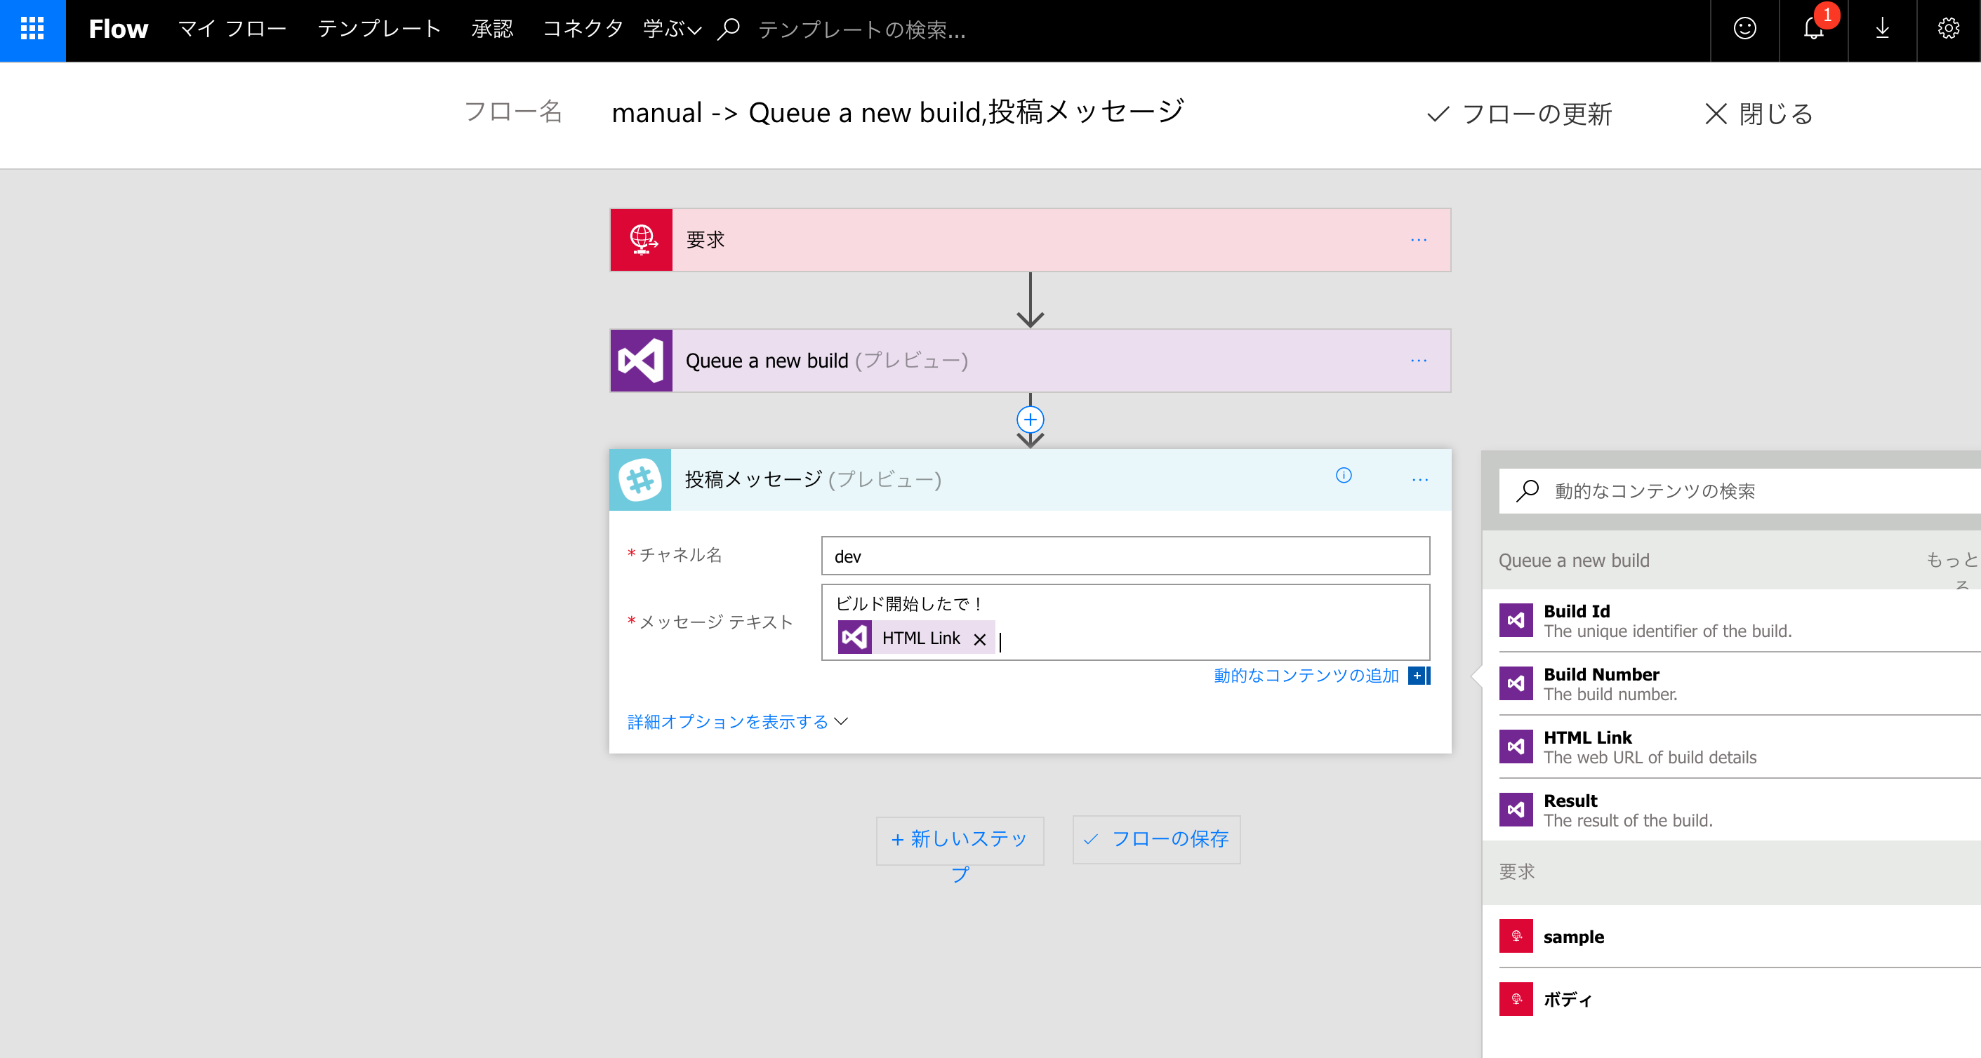Image resolution: width=1981 pixels, height=1058 pixels.
Task: Open the notifications bell
Action: click(x=1813, y=29)
